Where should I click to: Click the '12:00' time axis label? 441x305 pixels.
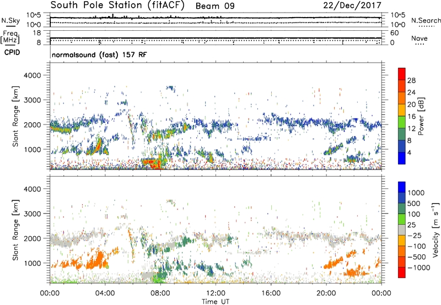[216, 293]
